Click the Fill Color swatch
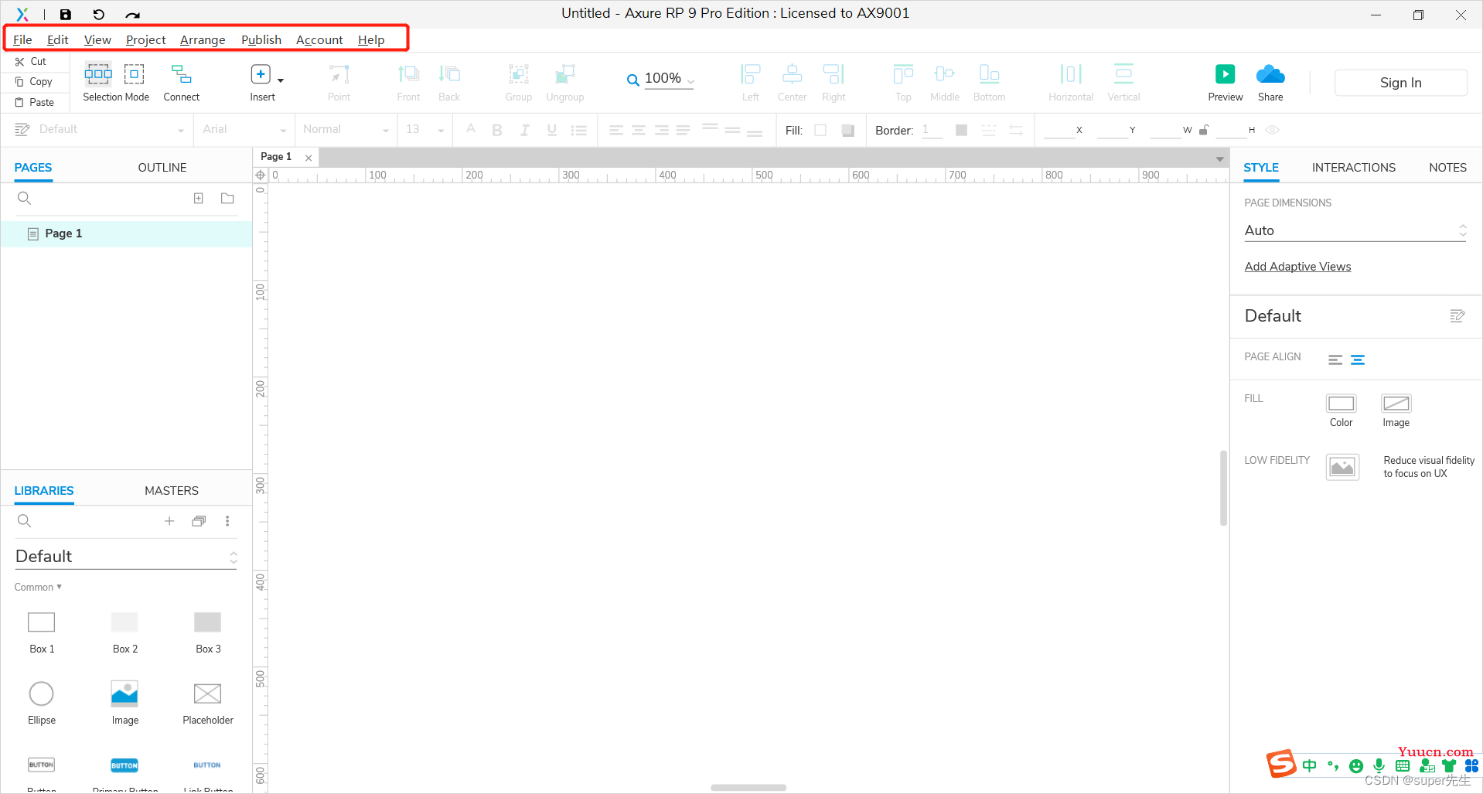 pyautogui.click(x=1341, y=404)
